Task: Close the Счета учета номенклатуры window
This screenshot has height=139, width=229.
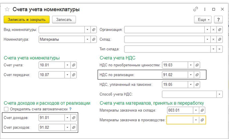Action: point(222,9)
